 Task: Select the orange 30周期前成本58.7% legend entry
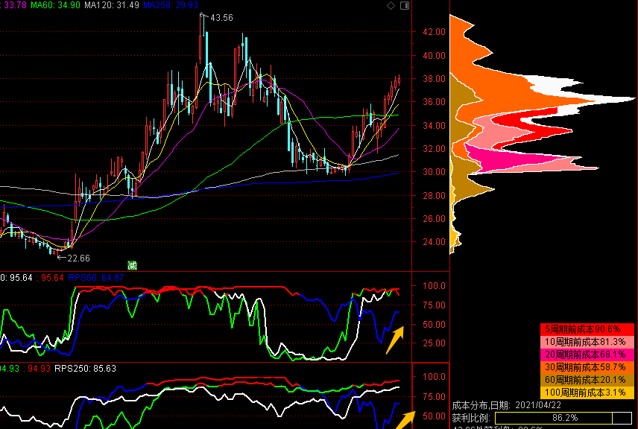coord(587,367)
